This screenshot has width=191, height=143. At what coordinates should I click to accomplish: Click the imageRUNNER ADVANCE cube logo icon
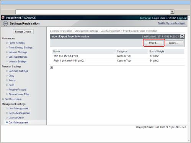(3, 18)
